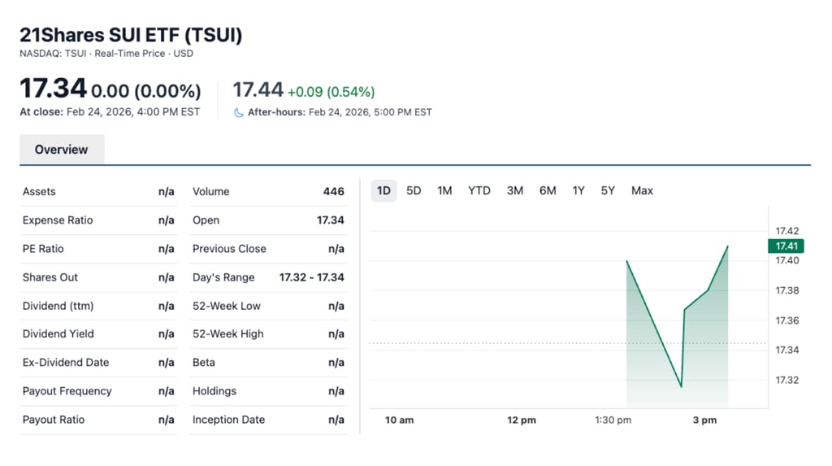Switch chart to 5D range
The width and height of the screenshot is (832, 466).
point(414,190)
